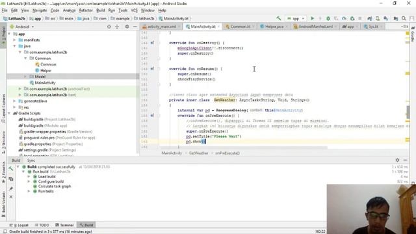Image resolution: width=416 pixels, height=234 pixels.
Task: Click the Build panel pin icon
Action: tap(11, 188)
